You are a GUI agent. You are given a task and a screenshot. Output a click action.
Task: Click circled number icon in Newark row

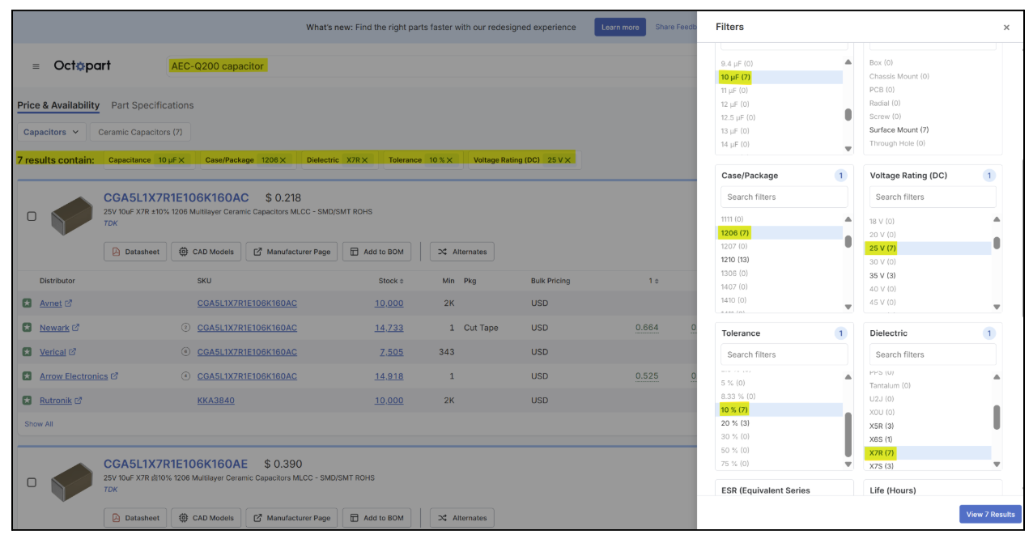click(x=185, y=328)
